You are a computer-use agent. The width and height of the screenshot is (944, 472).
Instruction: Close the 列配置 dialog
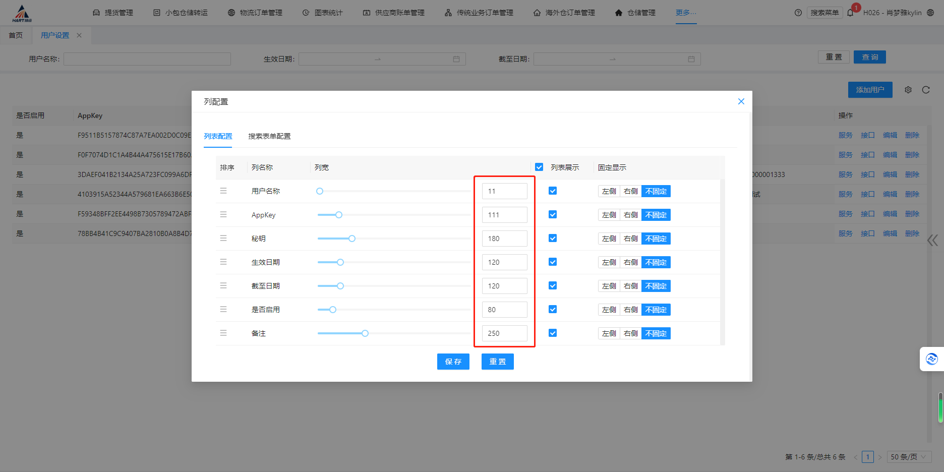[x=741, y=101]
